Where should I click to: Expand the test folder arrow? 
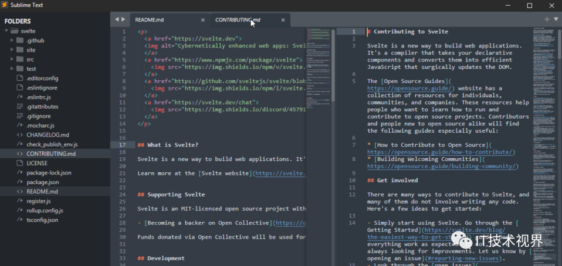click(x=12, y=69)
